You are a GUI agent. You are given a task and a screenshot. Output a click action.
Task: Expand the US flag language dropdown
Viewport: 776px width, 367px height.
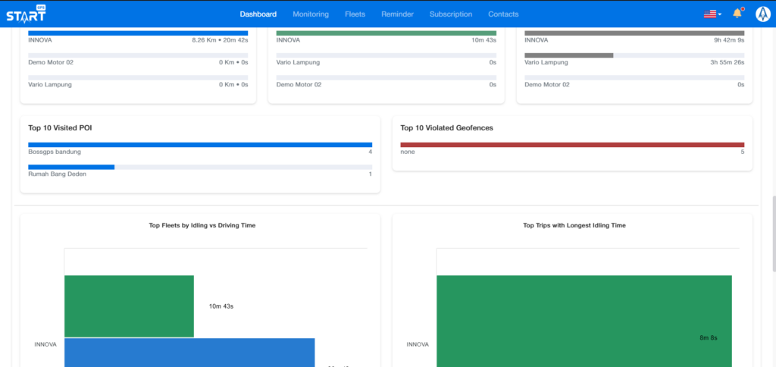[x=712, y=14]
